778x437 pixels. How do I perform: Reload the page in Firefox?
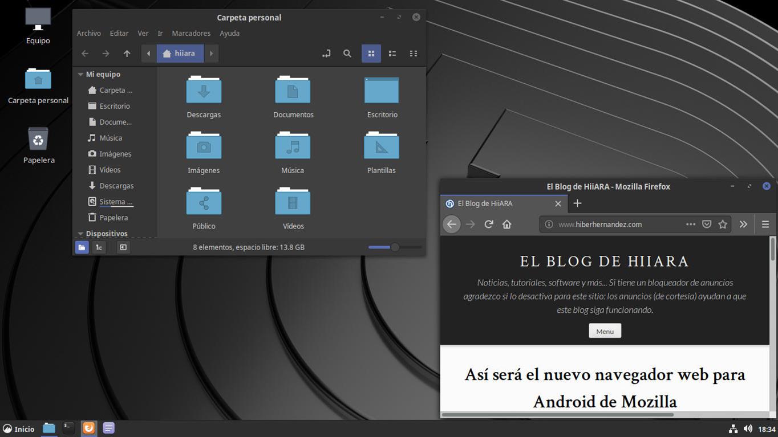489,224
